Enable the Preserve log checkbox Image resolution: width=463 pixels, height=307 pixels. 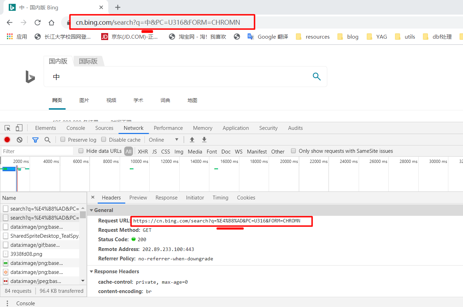63,139
